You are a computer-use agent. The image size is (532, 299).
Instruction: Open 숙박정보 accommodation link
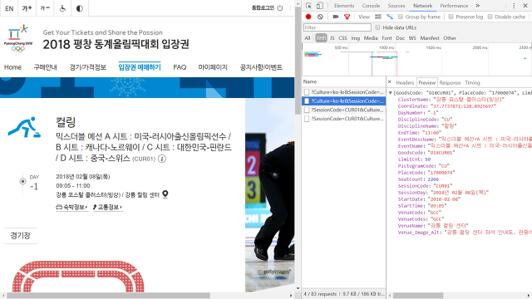(x=71, y=207)
